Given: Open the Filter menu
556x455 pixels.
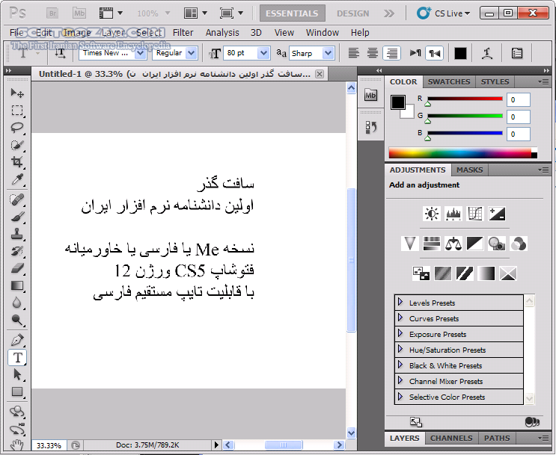Looking at the screenshot, I should (x=183, y=33).
